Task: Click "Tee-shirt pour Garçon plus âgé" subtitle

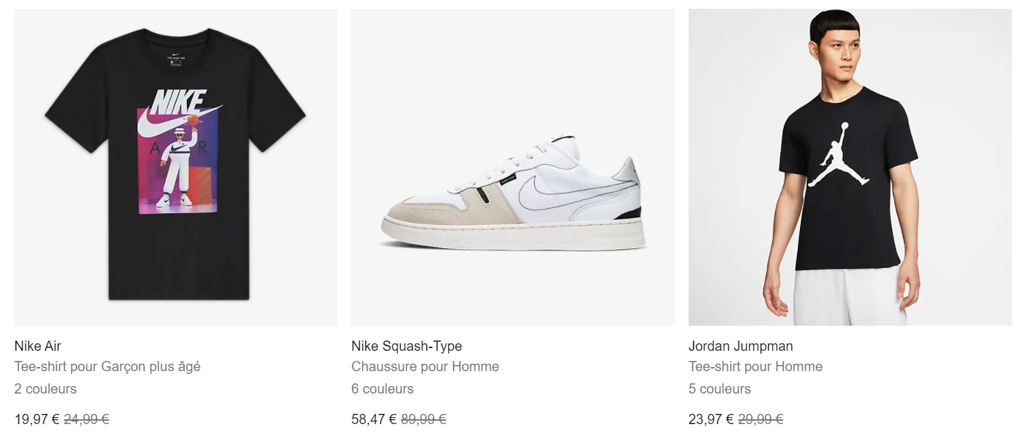Action: (107, 366)
